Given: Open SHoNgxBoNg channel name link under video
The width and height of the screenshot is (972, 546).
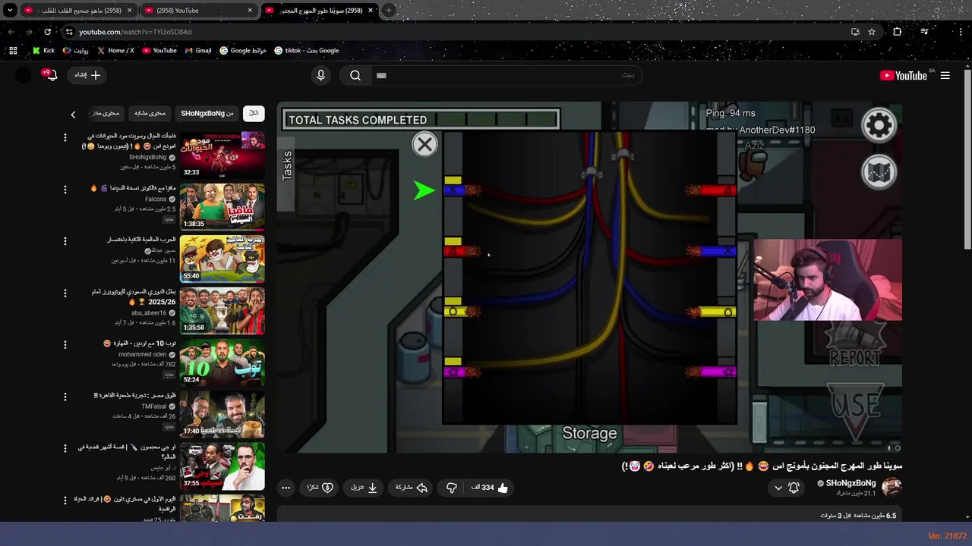Looking at the screenshot, I should tap(850, 483).
